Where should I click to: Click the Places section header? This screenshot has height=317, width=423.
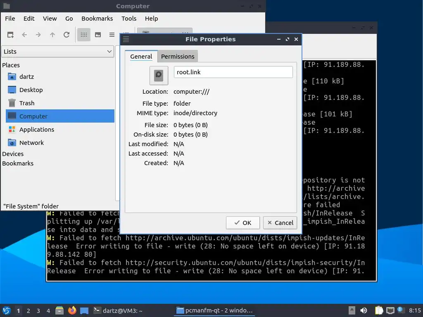click(11, 65)
